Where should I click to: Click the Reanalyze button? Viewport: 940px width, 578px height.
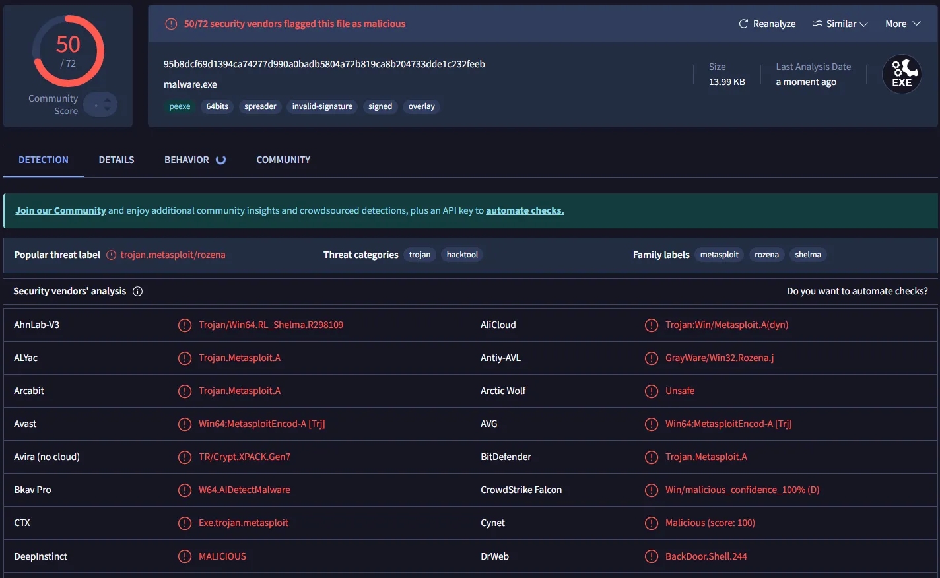[767, 24]
